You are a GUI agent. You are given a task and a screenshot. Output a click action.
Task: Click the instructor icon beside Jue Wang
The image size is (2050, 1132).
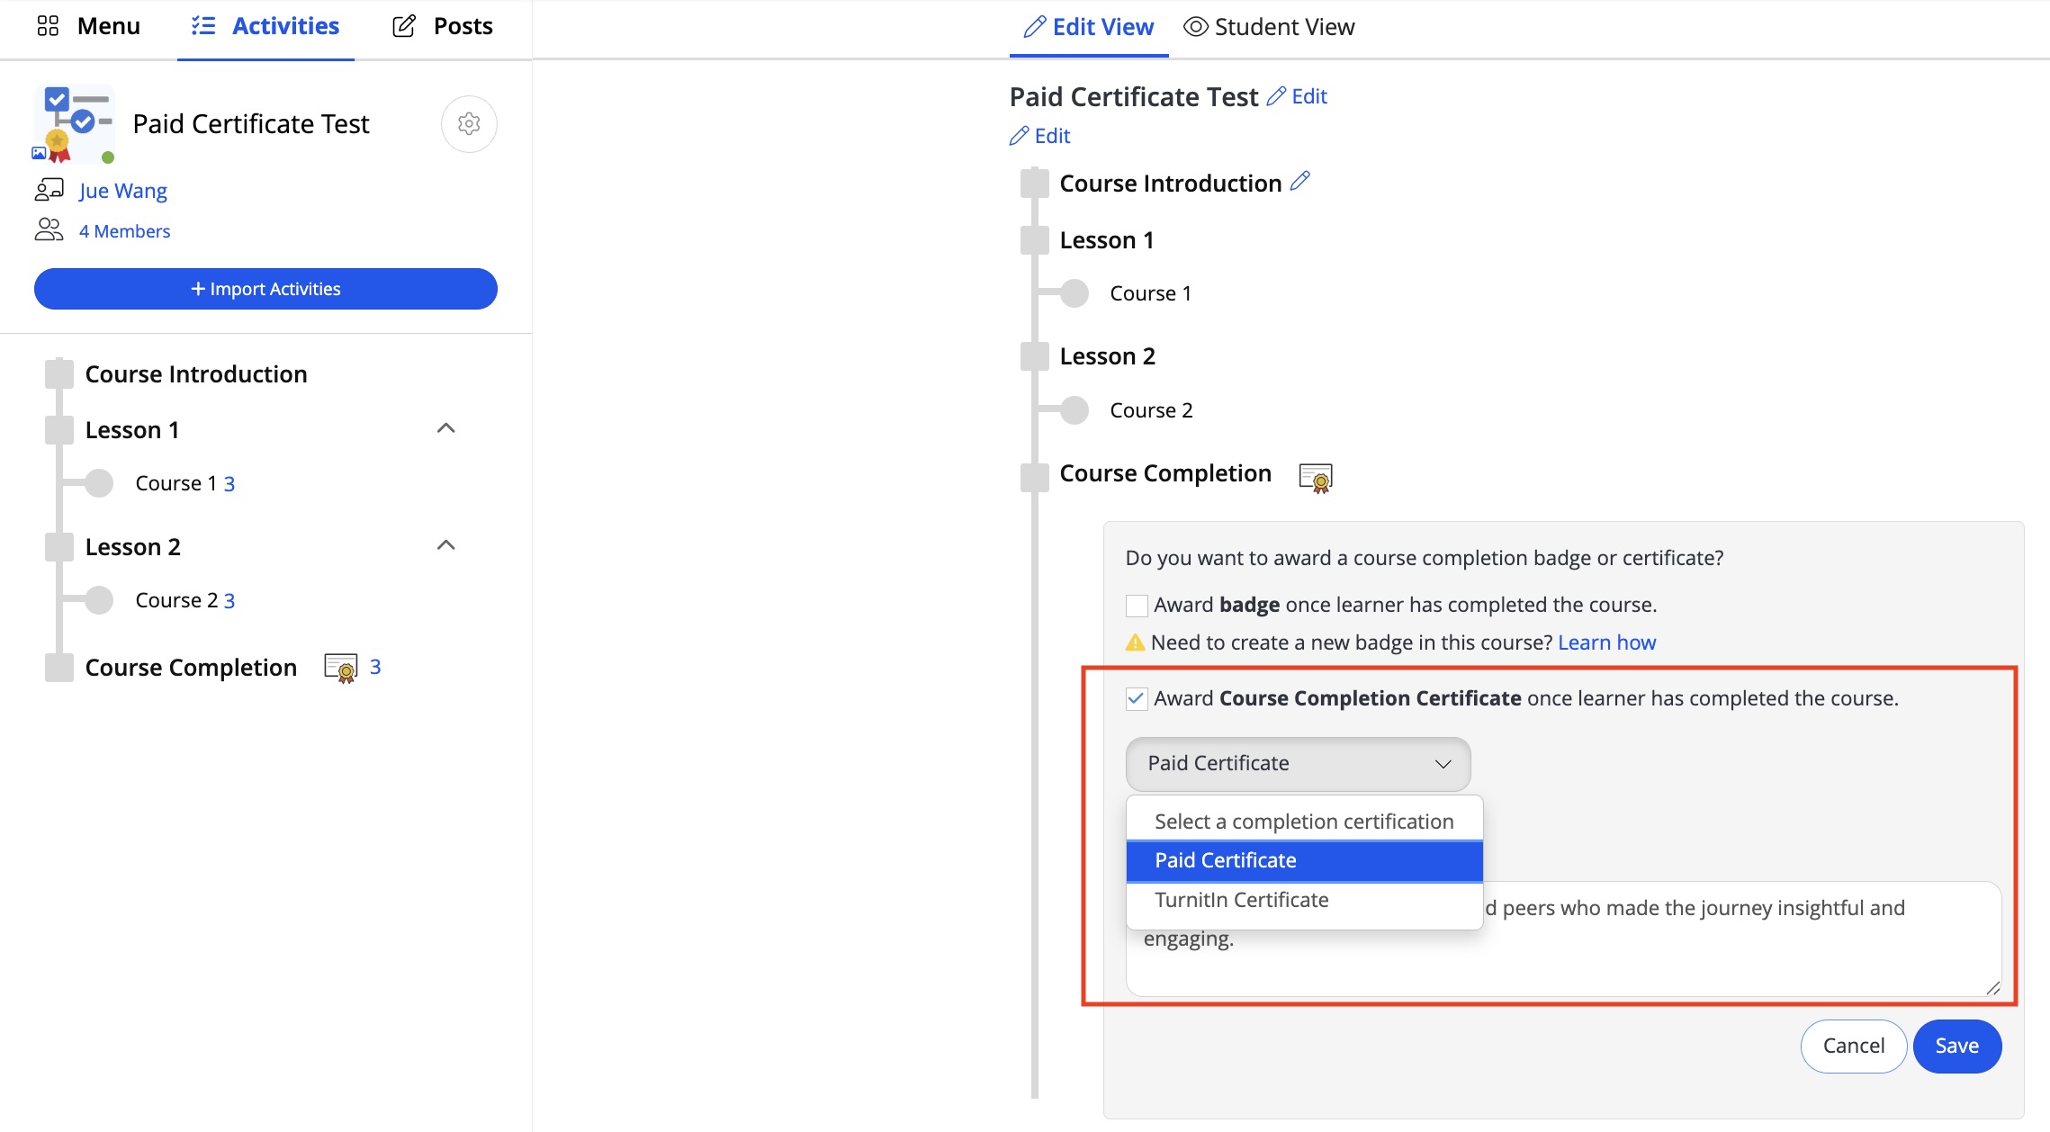[49, 190]
